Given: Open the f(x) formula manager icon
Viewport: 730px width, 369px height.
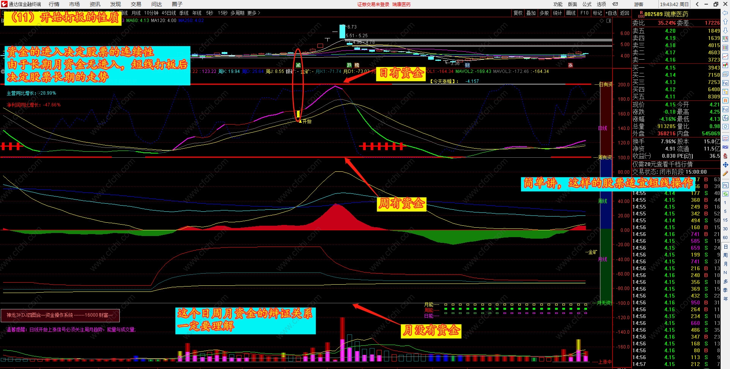Looking at the screenshot, I should 725,118.
